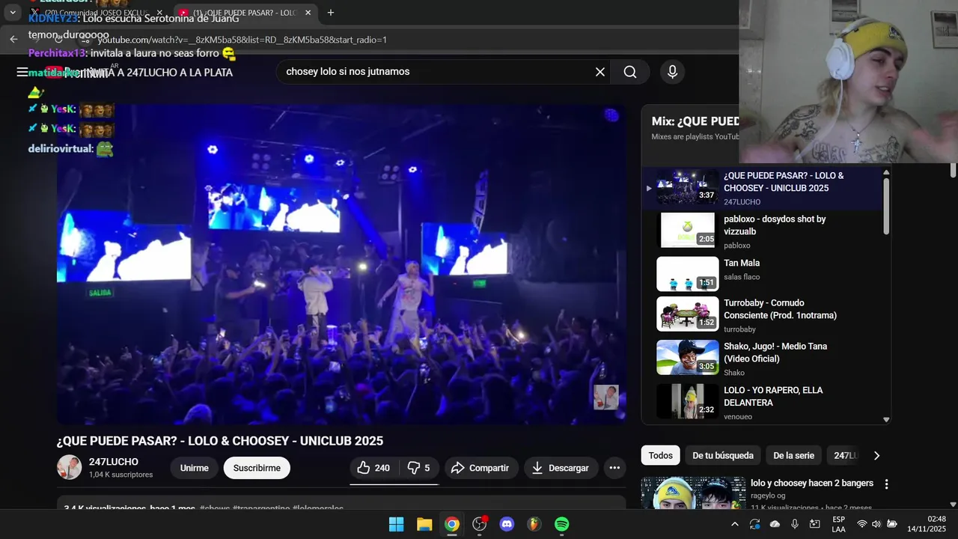Image resolution: width=958 pixels, height=539 pixels.
Task: Select the LOLO & CHOOSEY UNICLUB playlist item
Action: tap(762, 188)
